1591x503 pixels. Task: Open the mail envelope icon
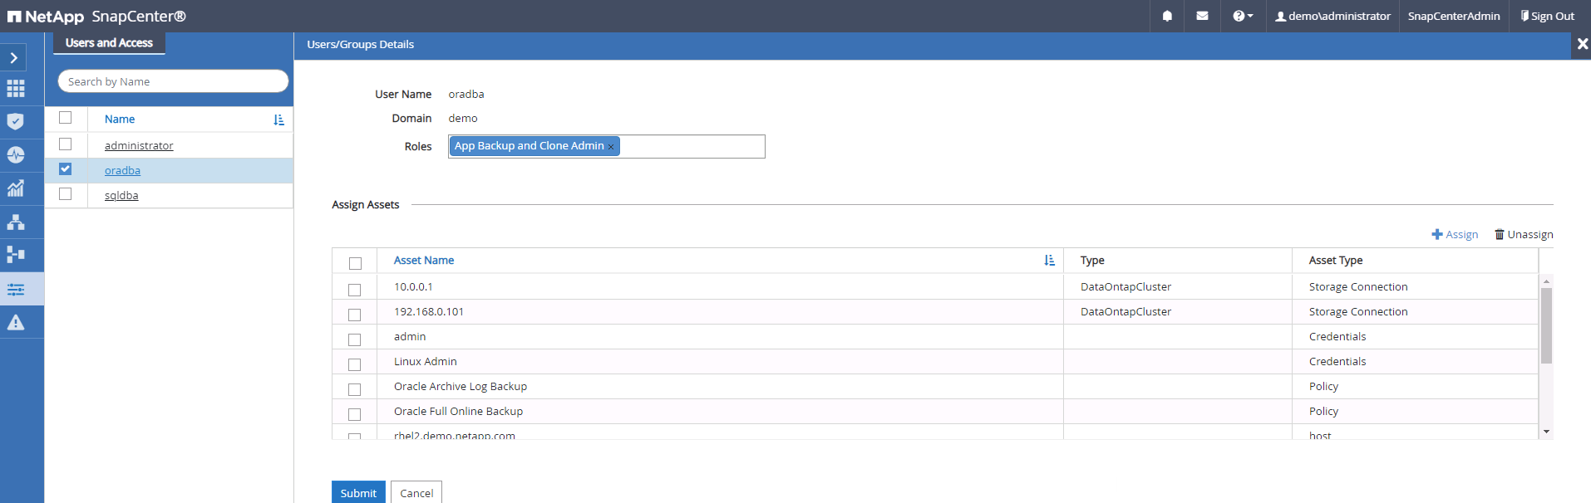coord(1202,16)
